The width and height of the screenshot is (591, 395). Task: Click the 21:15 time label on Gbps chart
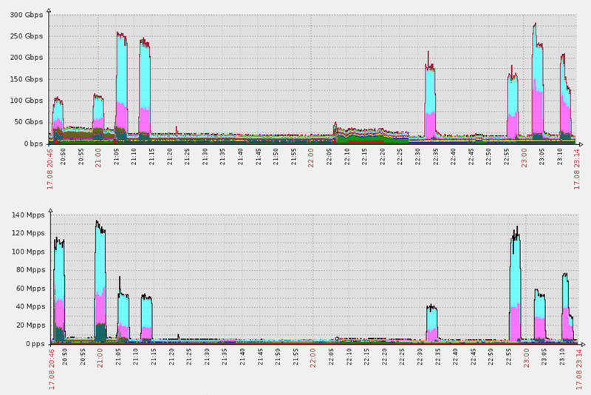pos(152,156)
